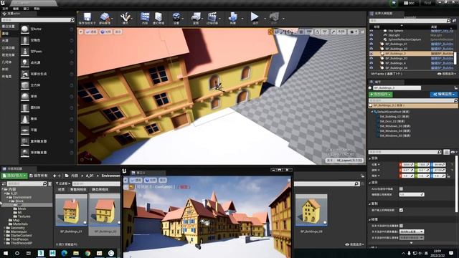The height and width of the screenshot is (258, 459).
Task: Open the File menu
Action: (x=5, y=9)
